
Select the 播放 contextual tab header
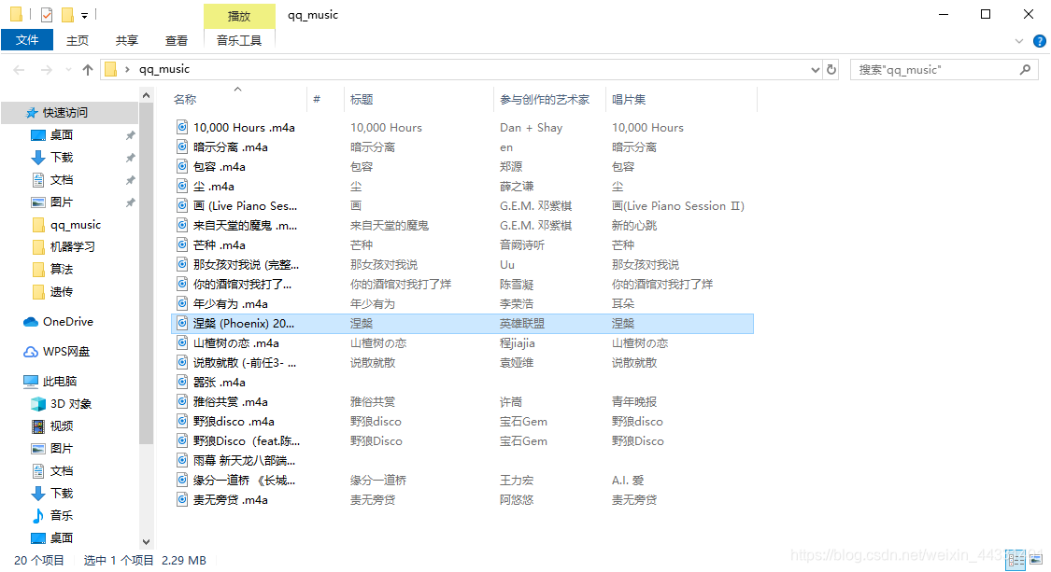pos(239,16)
